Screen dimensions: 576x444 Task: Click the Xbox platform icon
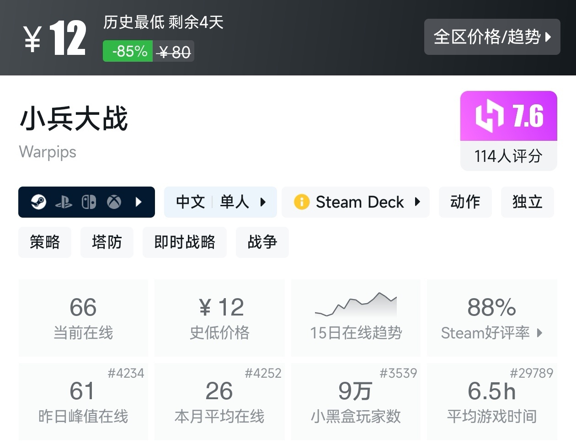pyautogui.click(x=113, y=202)
